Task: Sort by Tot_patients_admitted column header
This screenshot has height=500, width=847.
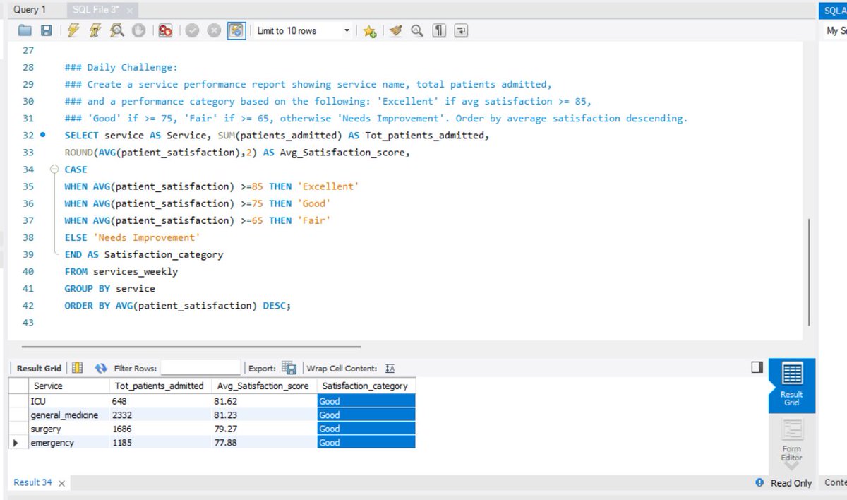Action: pos(159,386)
